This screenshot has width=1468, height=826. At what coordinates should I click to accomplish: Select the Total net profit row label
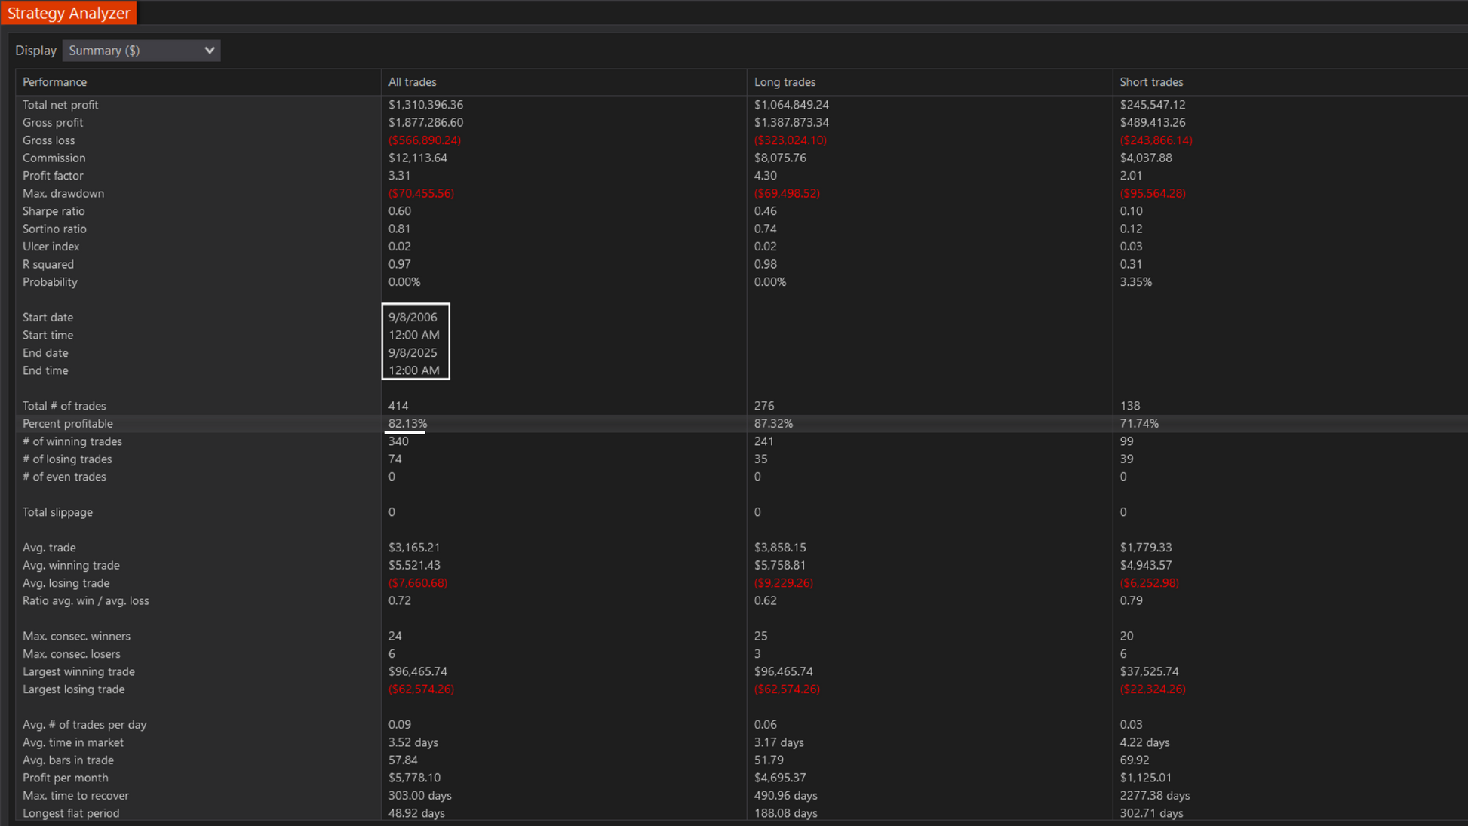click(60, 105)
